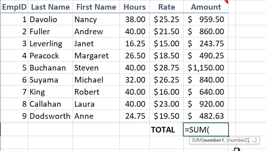Select the Last Name header cell

coord(50,7)
